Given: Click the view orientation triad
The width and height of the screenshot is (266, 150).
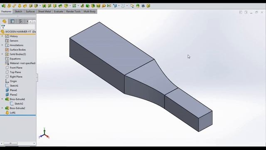Looking at the screenshot, I should pos(44,133).
